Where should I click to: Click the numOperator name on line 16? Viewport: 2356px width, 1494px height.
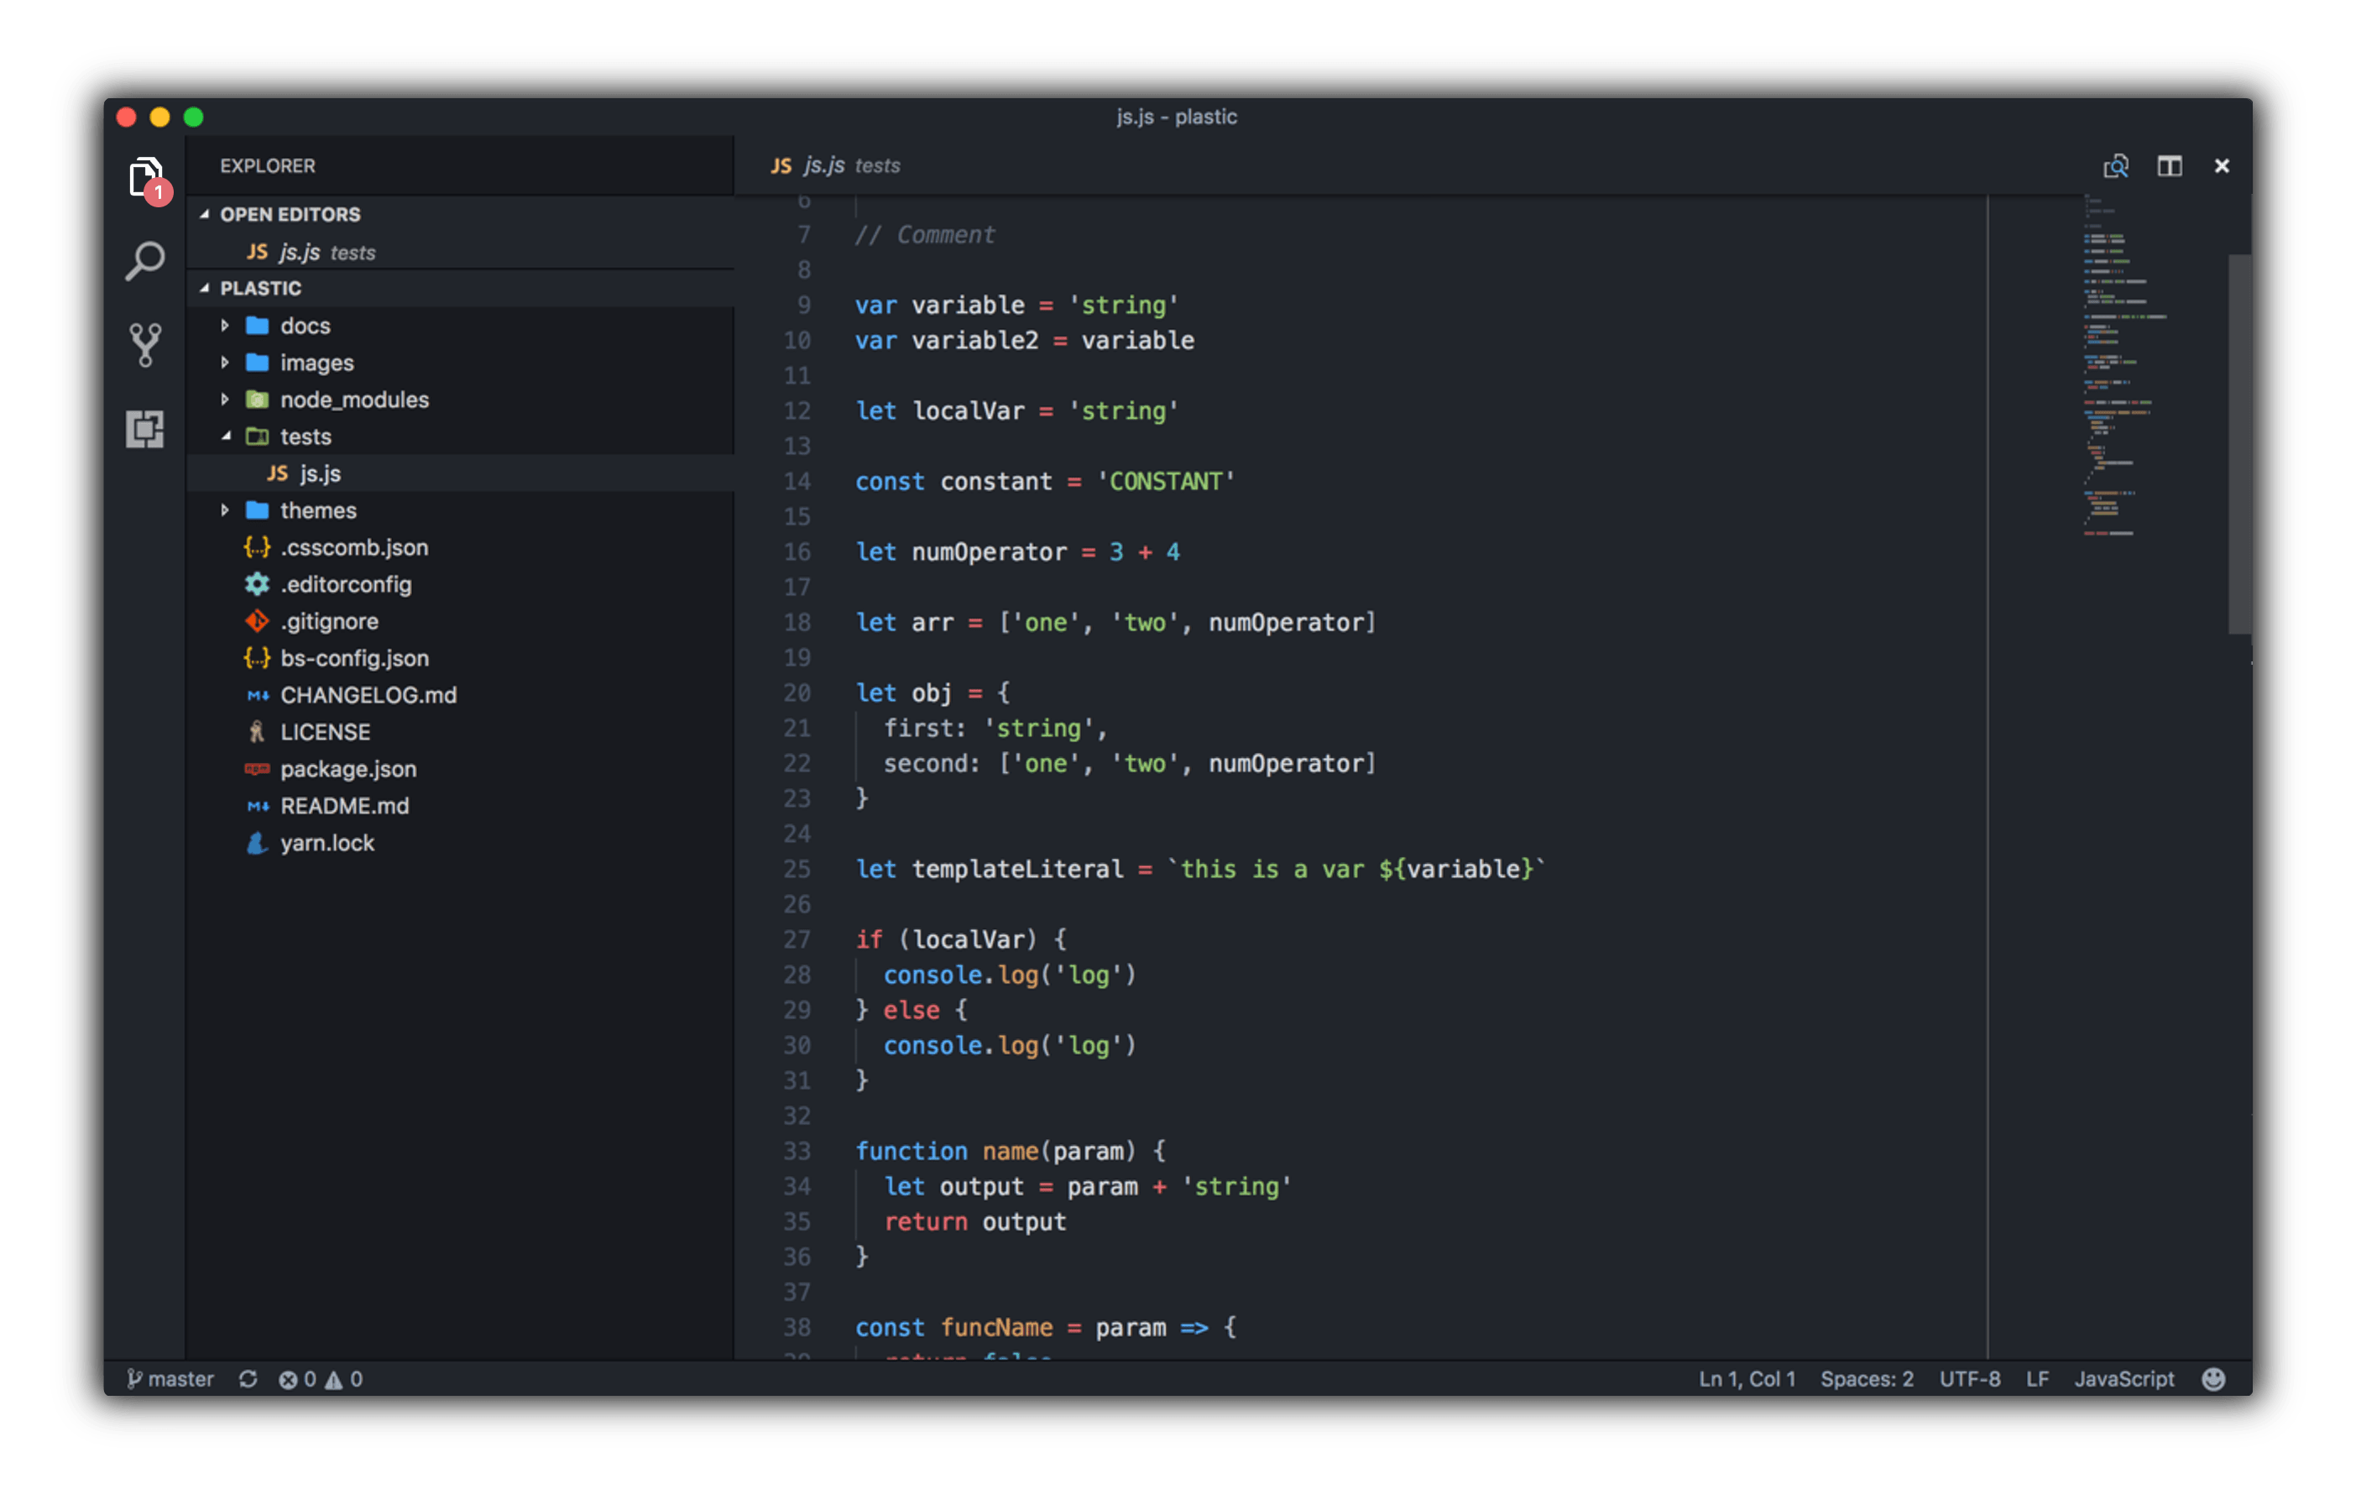tap(988, 551)
